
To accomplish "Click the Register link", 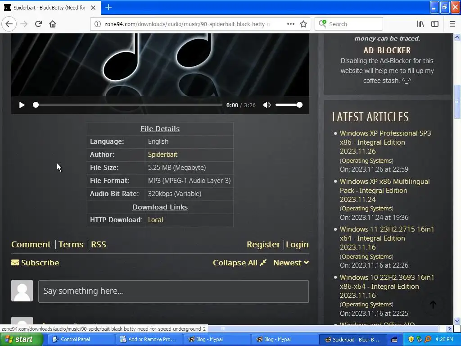I will point(263,245).
